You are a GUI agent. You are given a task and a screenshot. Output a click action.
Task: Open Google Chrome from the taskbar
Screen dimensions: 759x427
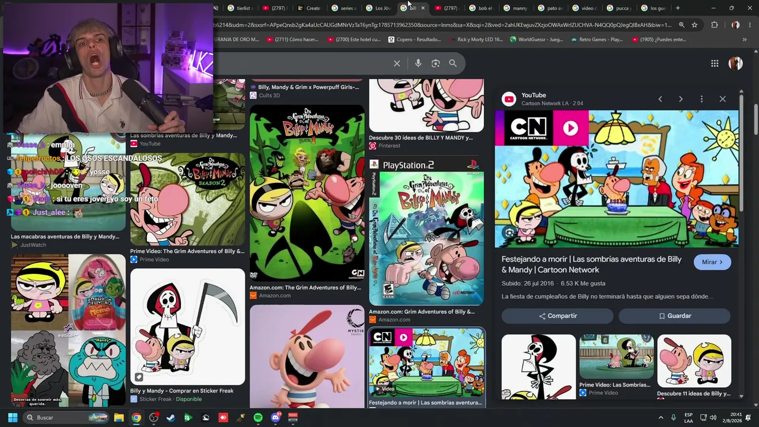pos(136,418)
